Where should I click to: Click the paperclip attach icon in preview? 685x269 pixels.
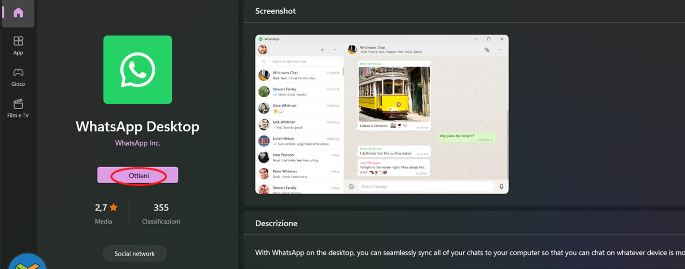point(487,50)
